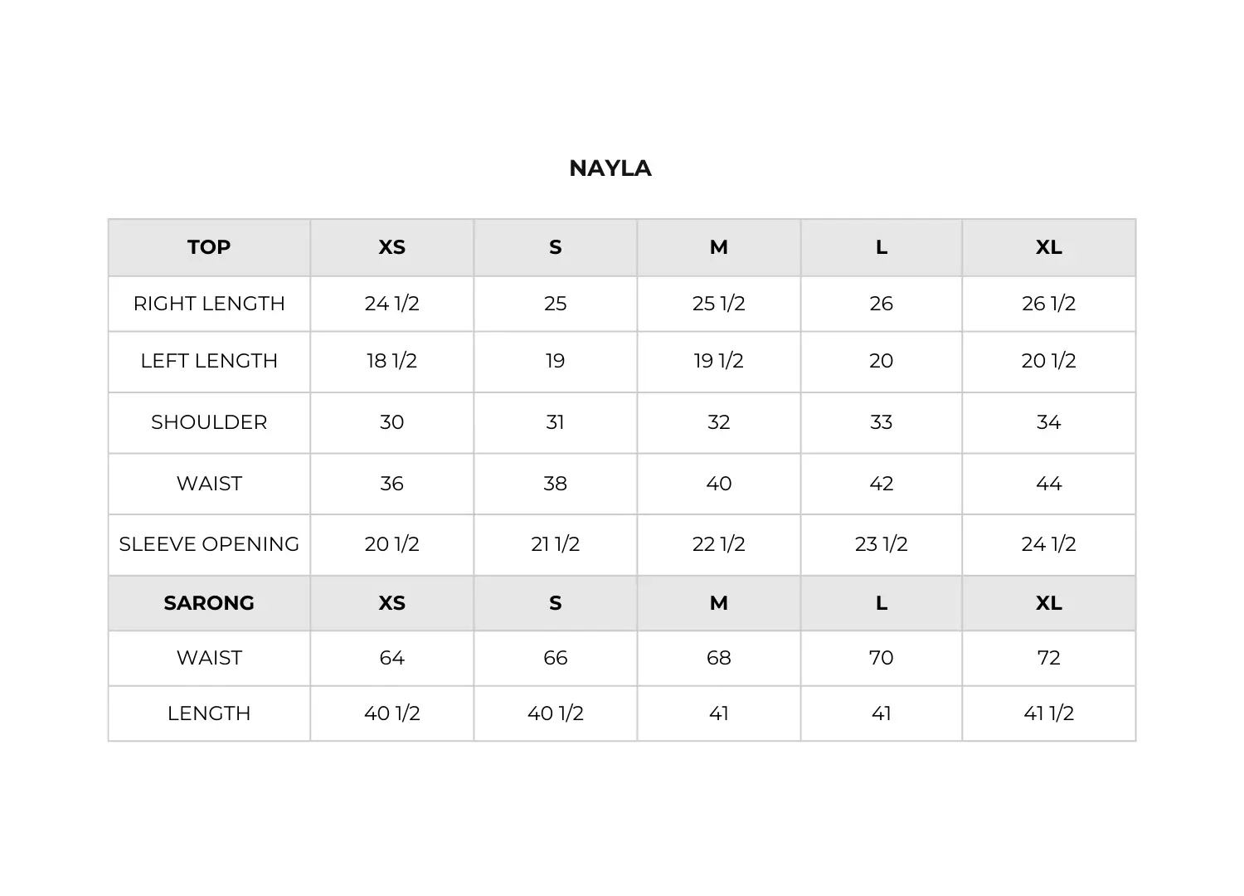The image size is (1244, 896).
Task: Click the SARONG header cell
Action: [x=209, y=603]
